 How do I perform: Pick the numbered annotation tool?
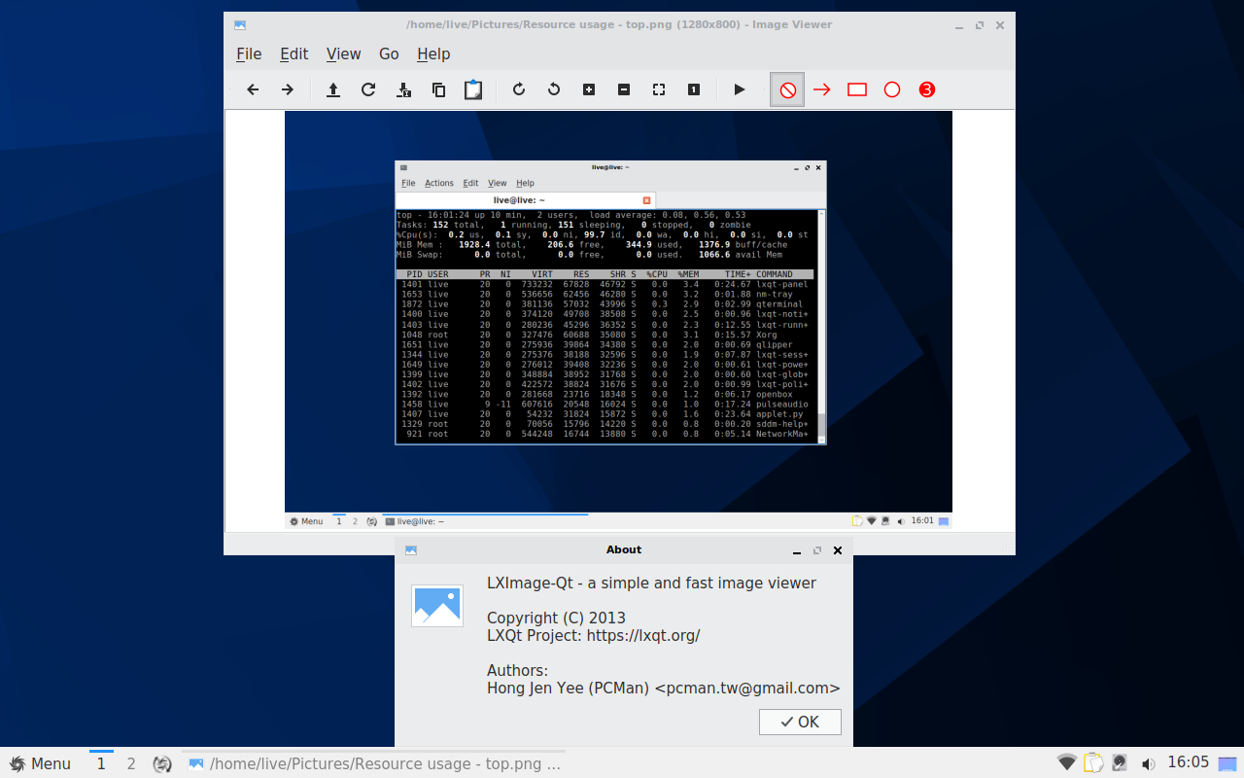pyautogui.click(x=926, y=88)
